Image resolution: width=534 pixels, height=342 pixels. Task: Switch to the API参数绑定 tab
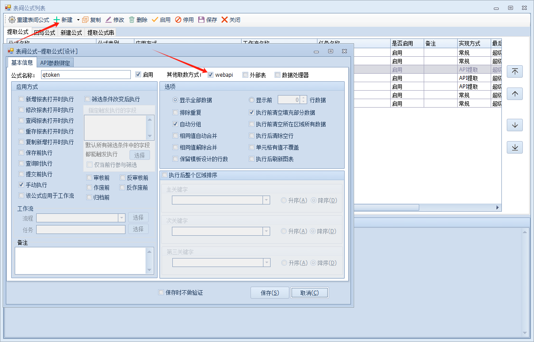click(55, 63)
